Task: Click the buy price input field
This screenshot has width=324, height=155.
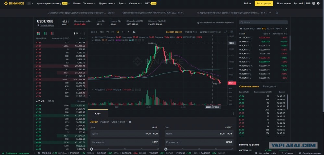Action: click(125, 134)
